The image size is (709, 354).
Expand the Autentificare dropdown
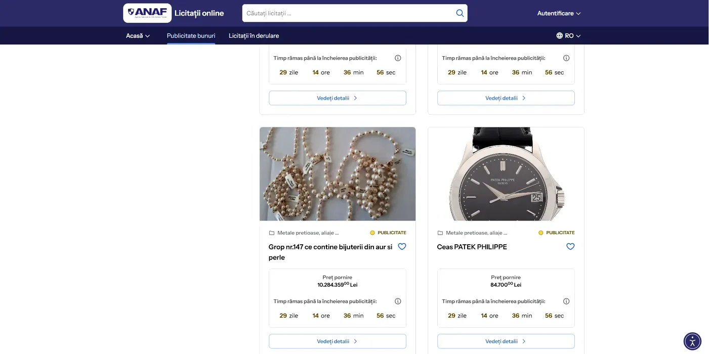click(x=559, y=13)
